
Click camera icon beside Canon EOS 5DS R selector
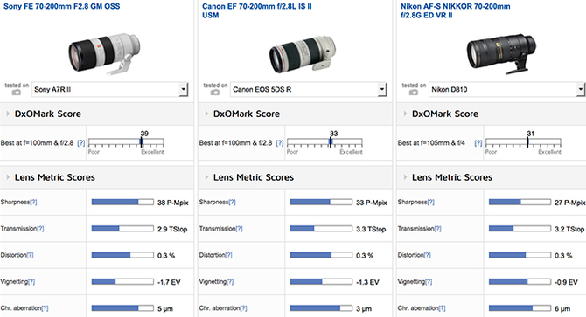pyautogui.click(x=214, y=92)
